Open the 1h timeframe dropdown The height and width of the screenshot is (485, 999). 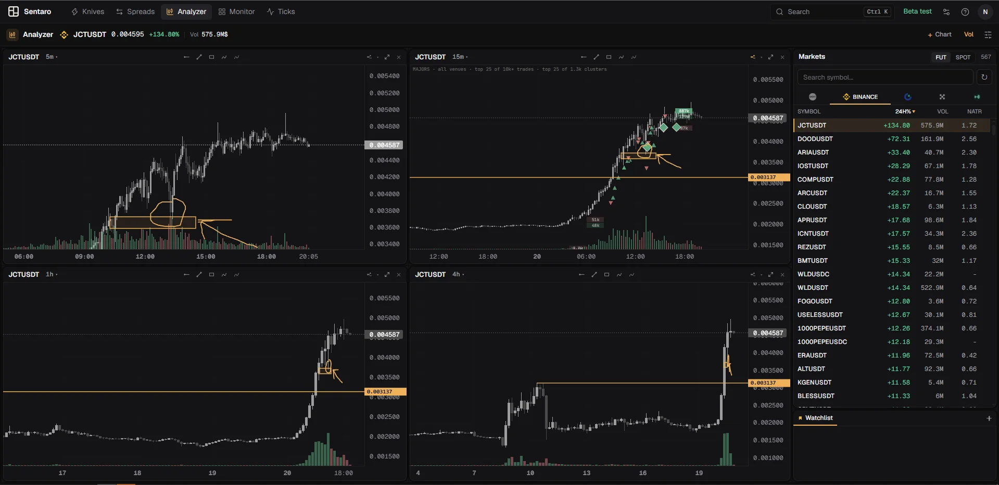52,274
